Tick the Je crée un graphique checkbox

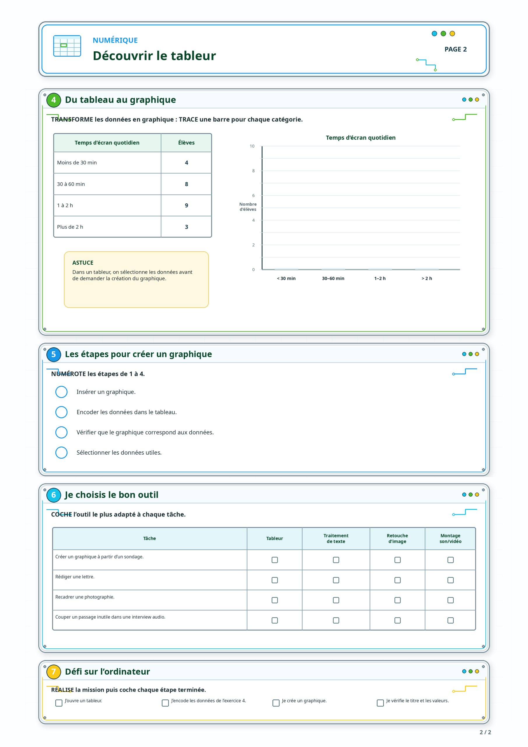pyautogui.click(x=276, y=703)
